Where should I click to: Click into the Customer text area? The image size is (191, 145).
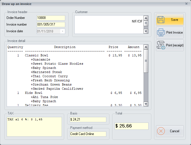click(x=109, y=24)
